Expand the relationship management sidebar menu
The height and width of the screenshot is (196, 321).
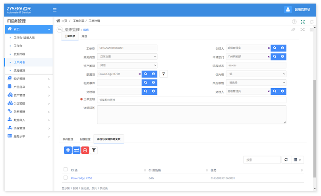coord(29,112)
